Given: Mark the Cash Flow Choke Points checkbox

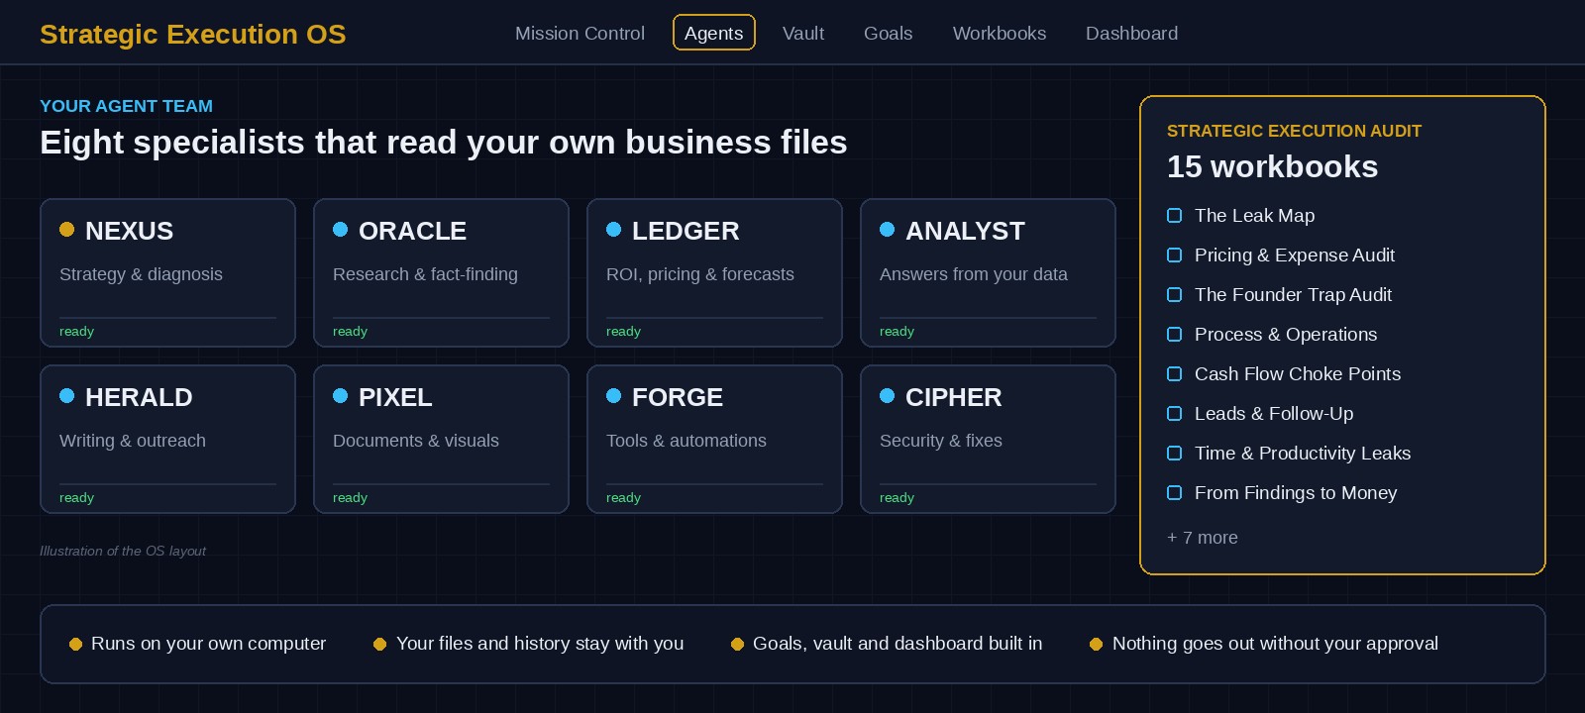Looking at the screenshot, I should click(1175, 374).
